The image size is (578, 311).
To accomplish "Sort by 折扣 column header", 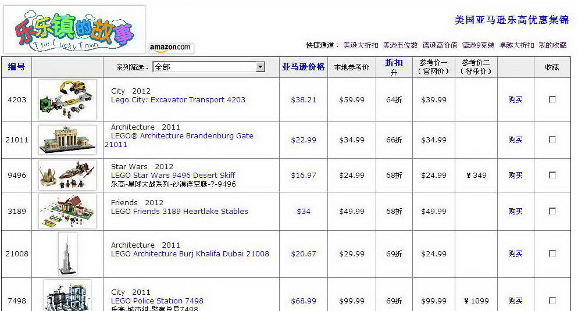I will [x=394, y=63].
